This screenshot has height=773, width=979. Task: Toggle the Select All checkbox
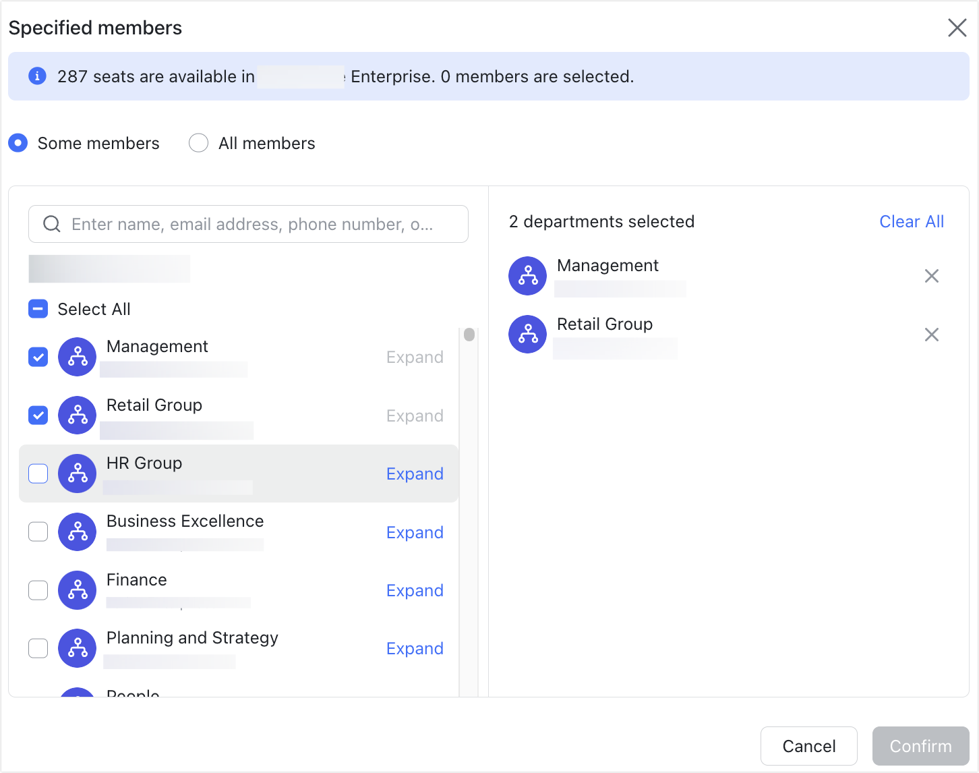tap(38, 309)
